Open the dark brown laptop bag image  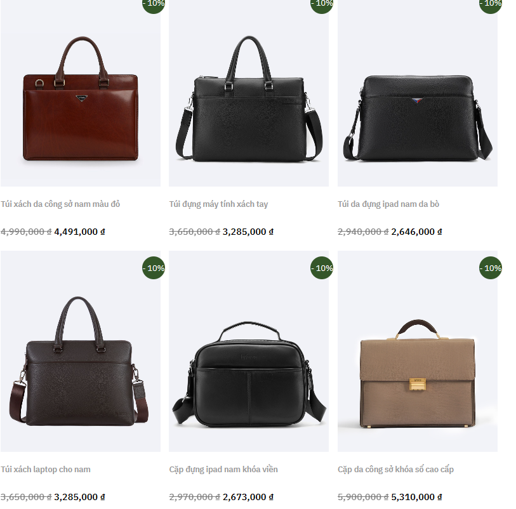(81, 351)
